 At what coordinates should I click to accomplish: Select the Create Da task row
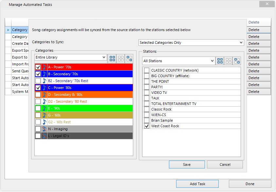click(x=19, y=43)
